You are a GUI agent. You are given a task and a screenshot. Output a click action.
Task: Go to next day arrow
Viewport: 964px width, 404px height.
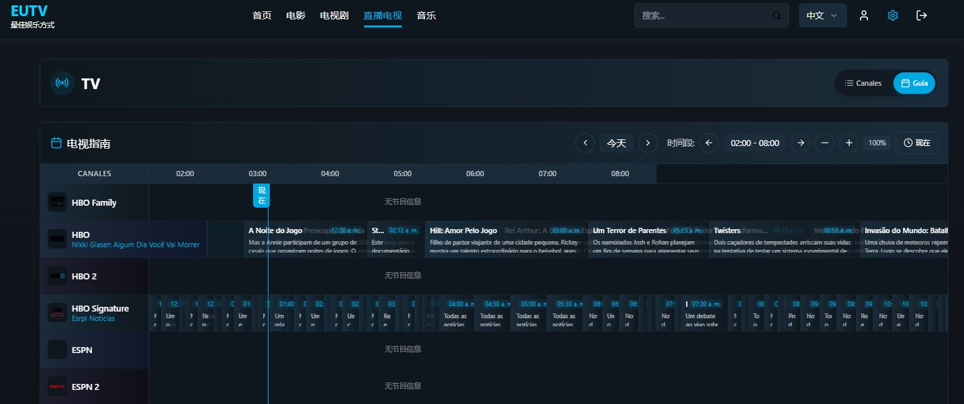[648, 143]
